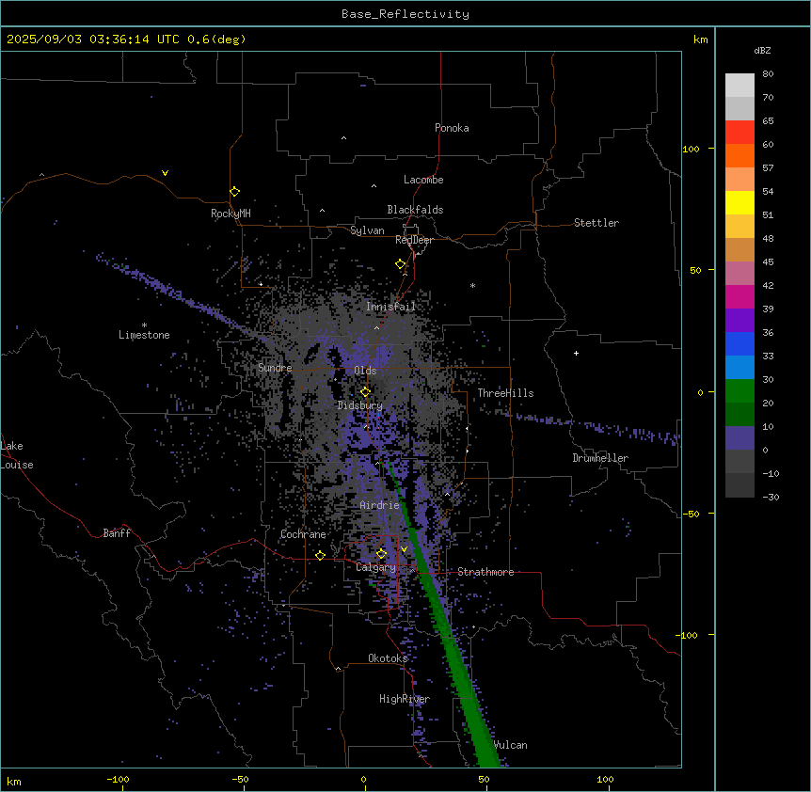Click the Innisfail label
Image resolution: width=811 pixels, height=792 pixels.
tap(390, 307)
